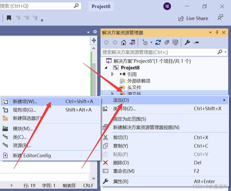Open the user account avatar 暖
This screenshot has width=231, height=191.
tap(167, 6)
